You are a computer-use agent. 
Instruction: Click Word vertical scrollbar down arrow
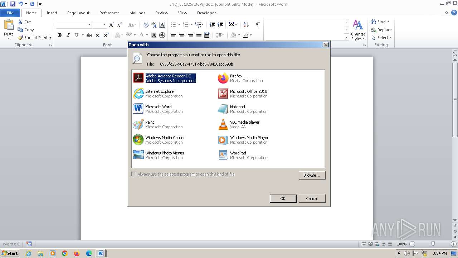(455, 220)
